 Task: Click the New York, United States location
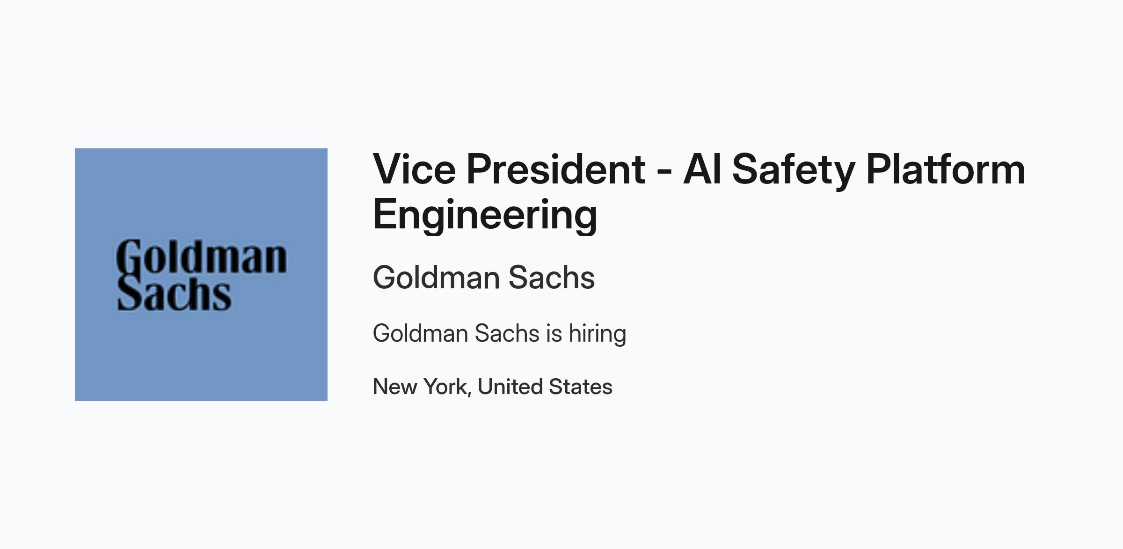click(x=492, y=387)
